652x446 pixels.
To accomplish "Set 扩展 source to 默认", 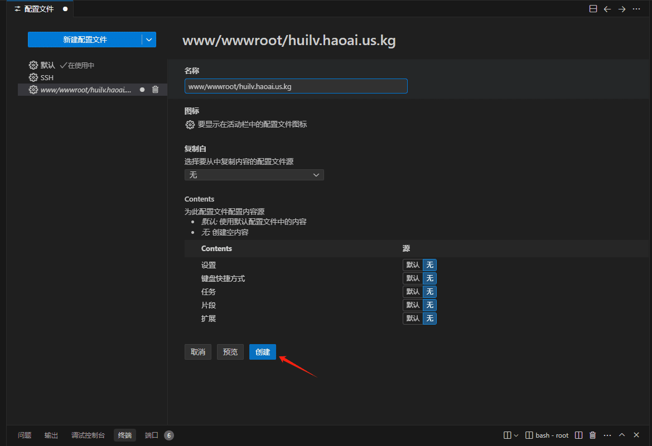I will point(413,318).
